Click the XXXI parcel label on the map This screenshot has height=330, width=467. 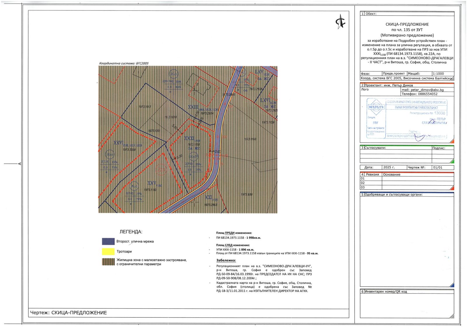coord(189,138)
